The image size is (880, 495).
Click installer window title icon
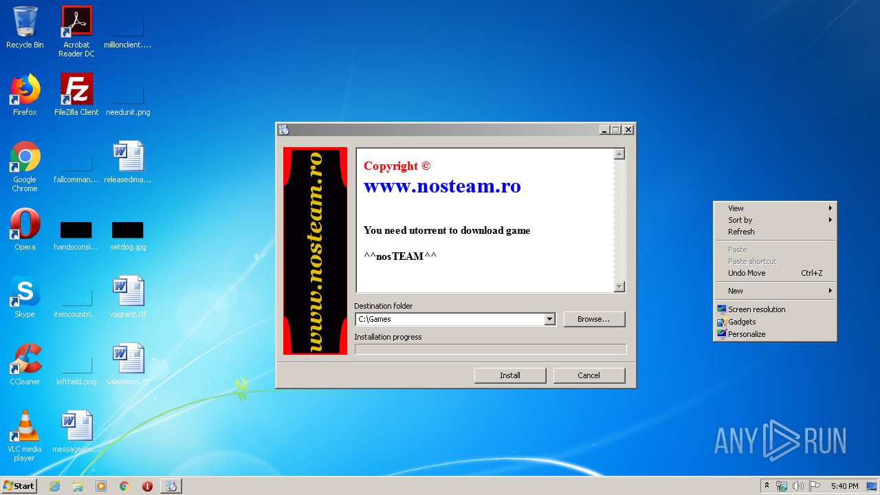pos(284,129)
